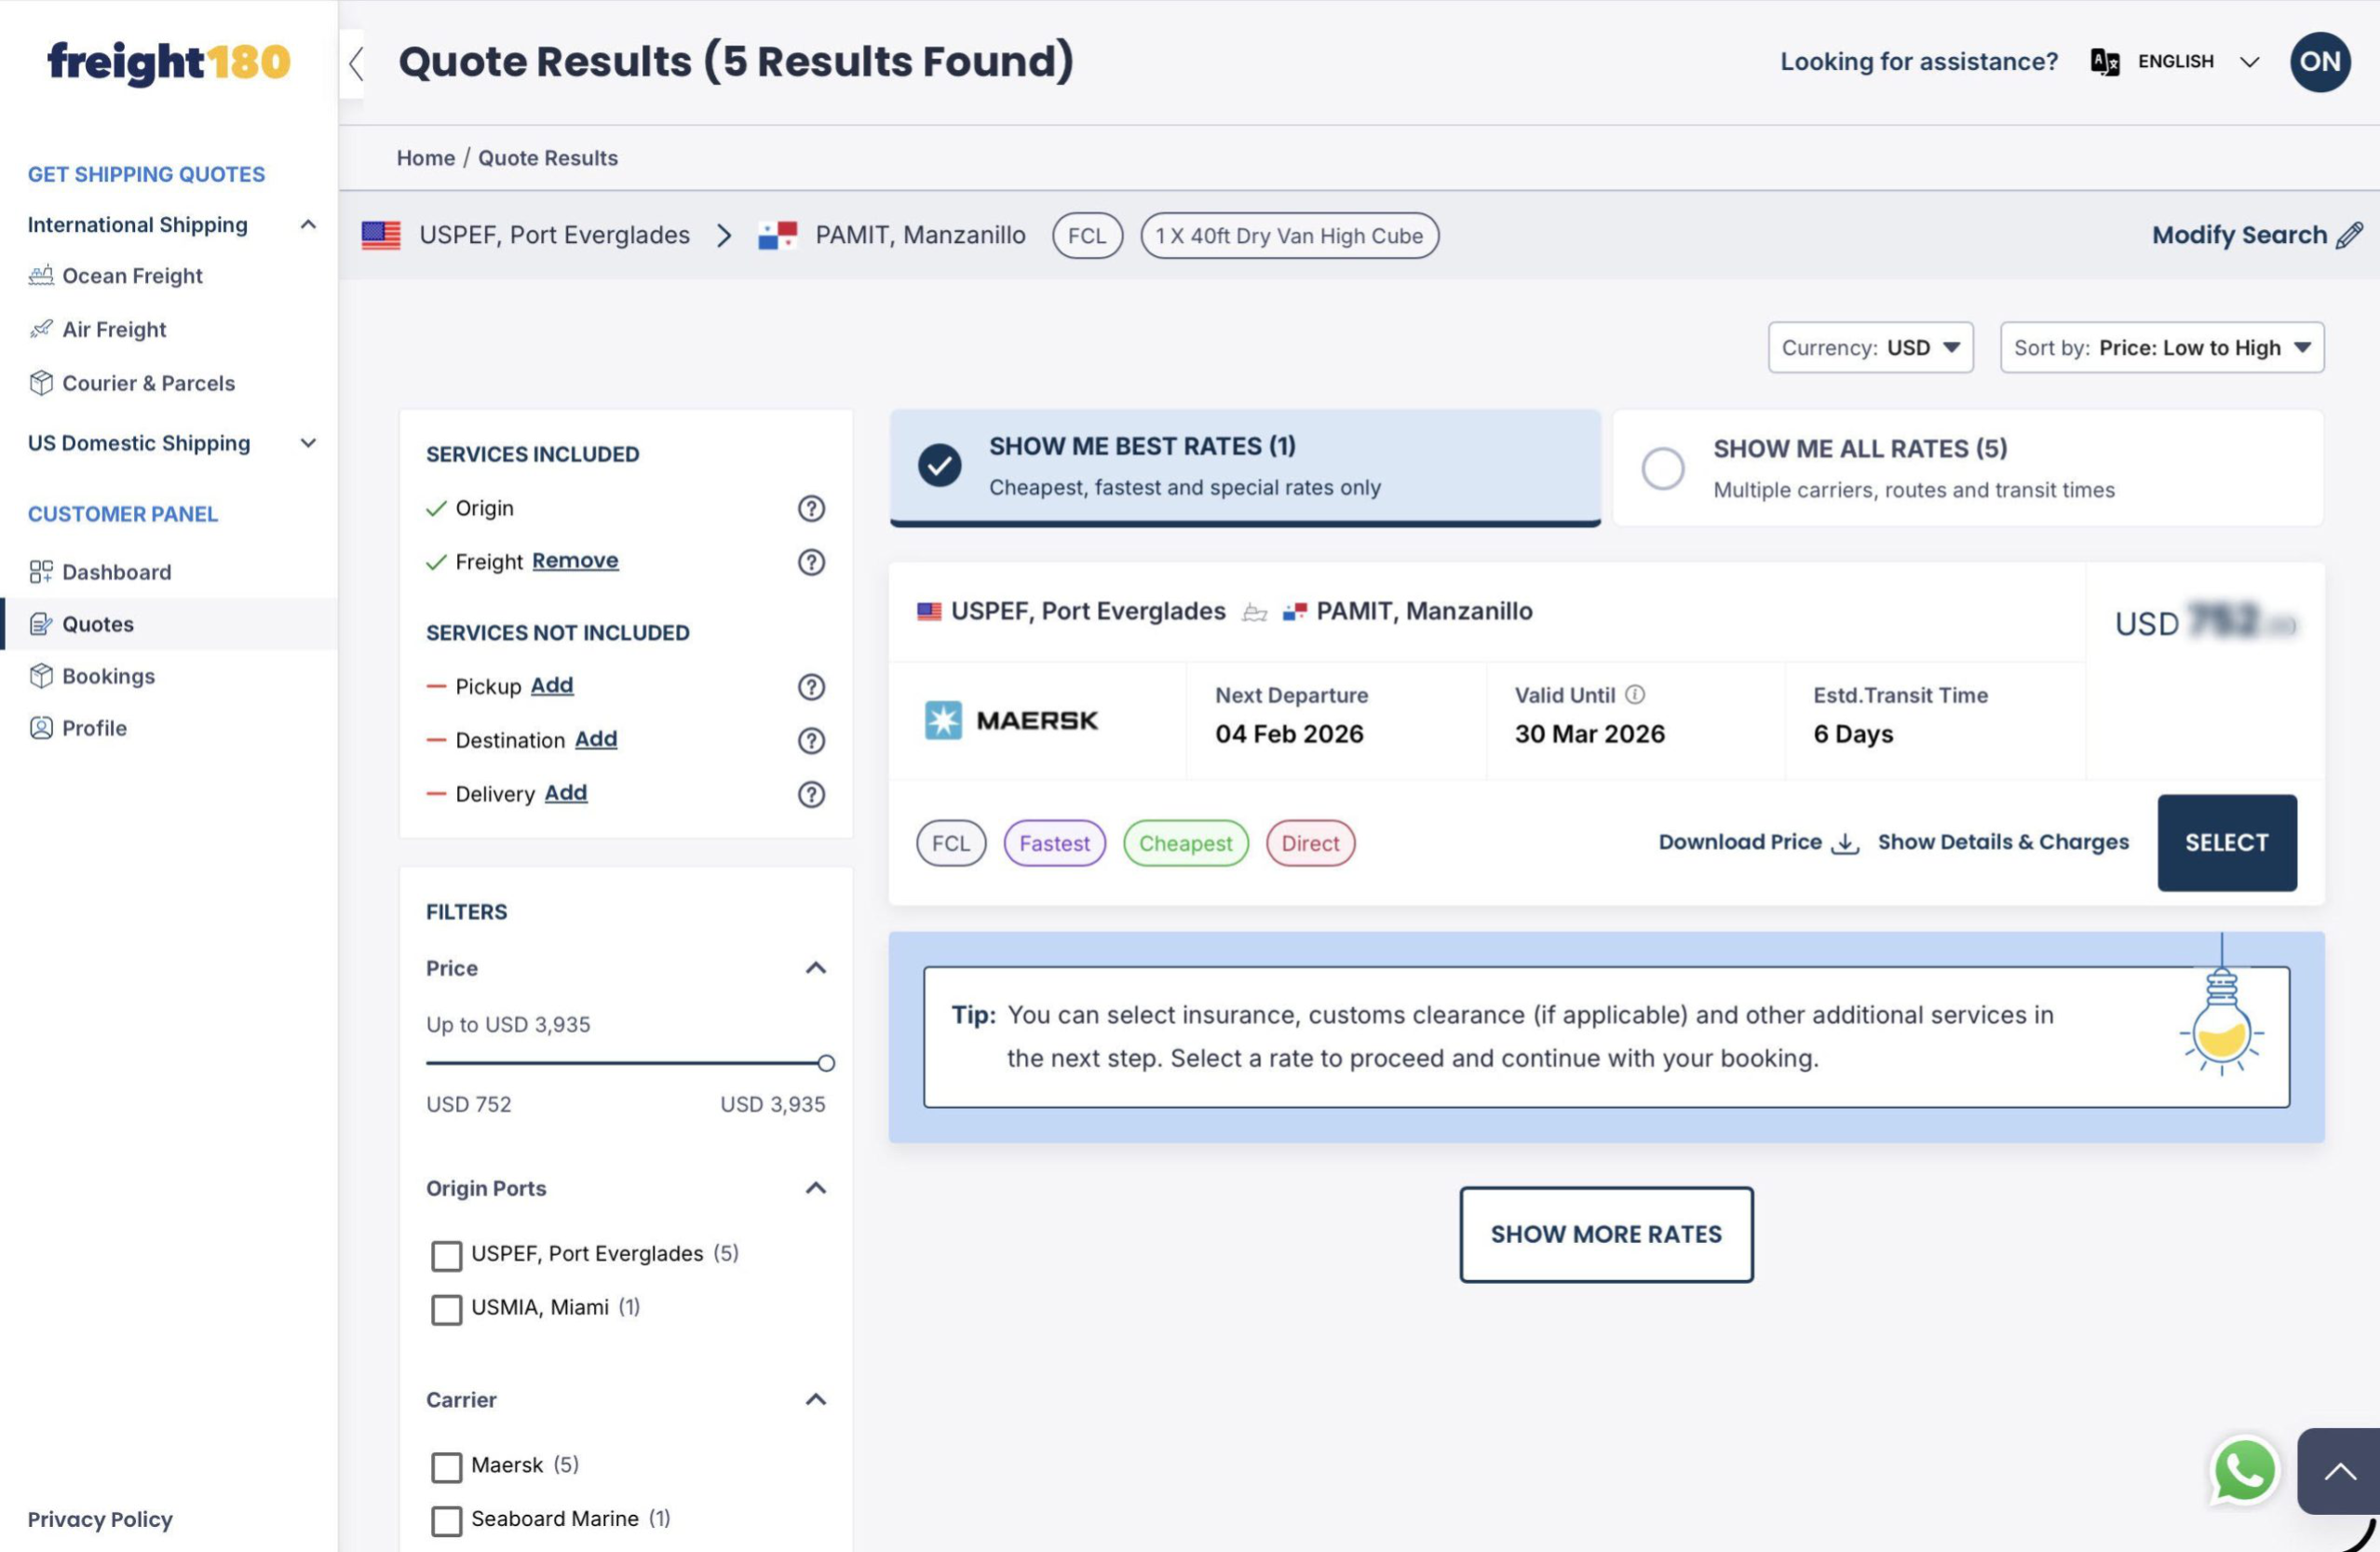This screenshot has height=1552, width=2380.
Task: Collapse the Price filter
Action: 816,968
